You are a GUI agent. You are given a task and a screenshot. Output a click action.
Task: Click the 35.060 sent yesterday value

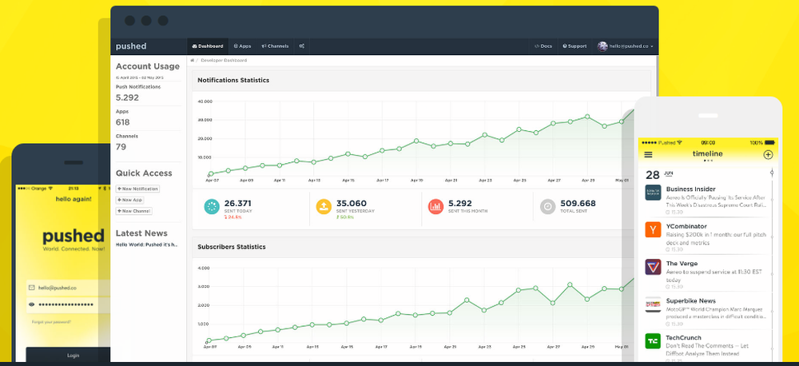pos(351,204)
